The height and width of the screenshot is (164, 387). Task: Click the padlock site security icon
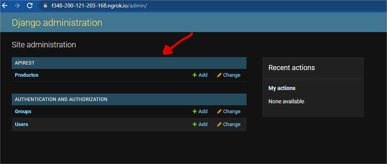(x=45, y=6)
